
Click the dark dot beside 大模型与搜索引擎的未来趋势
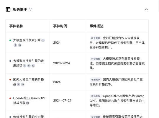[10, 61]
